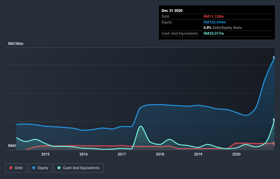Click the 2020 x-axis label
The image size is (280, 179).
pyautogui.click(x=236, y=154)
